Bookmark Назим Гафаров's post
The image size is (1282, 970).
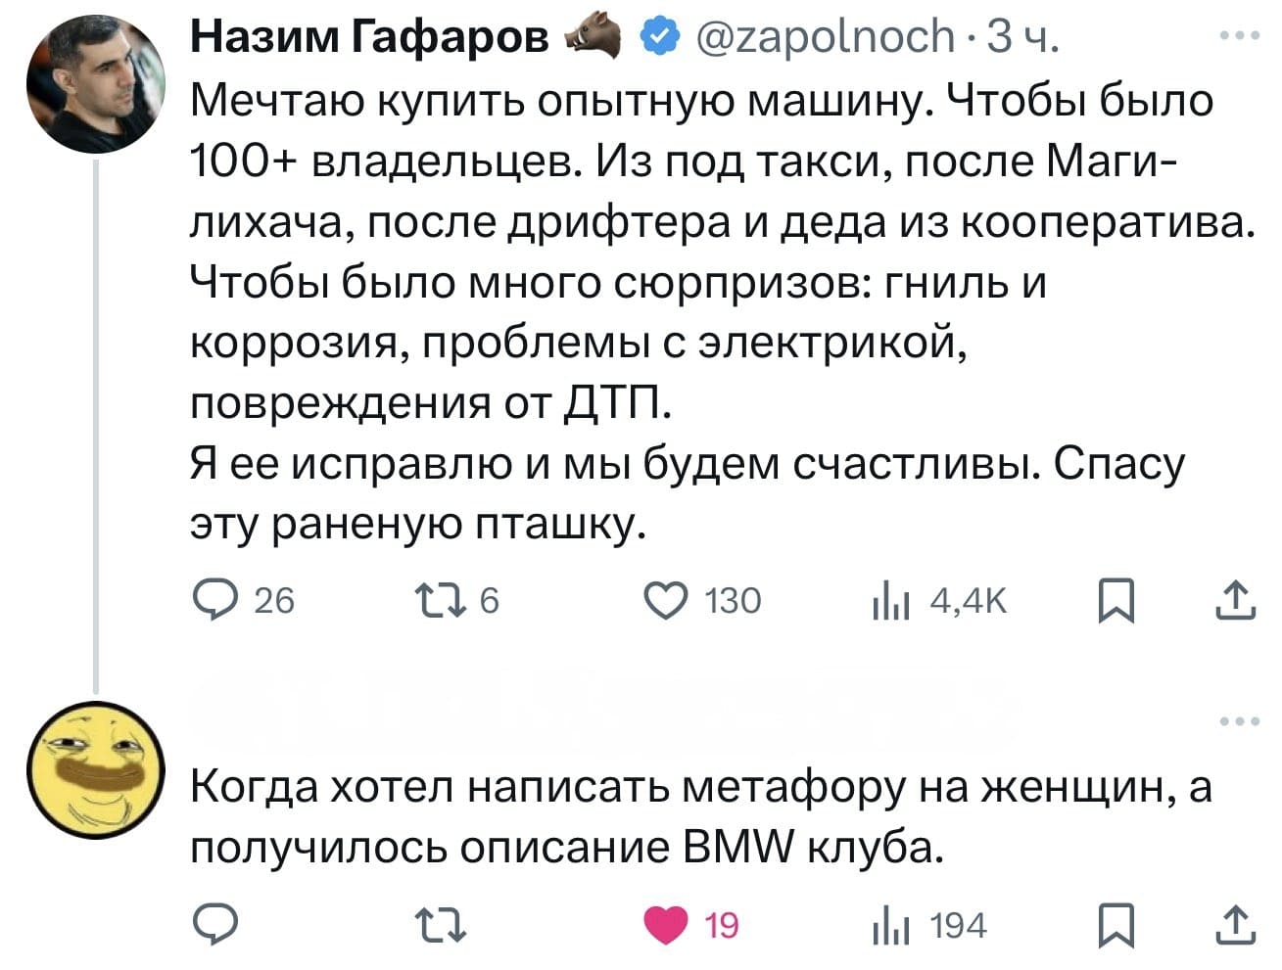coord(1116,599)
